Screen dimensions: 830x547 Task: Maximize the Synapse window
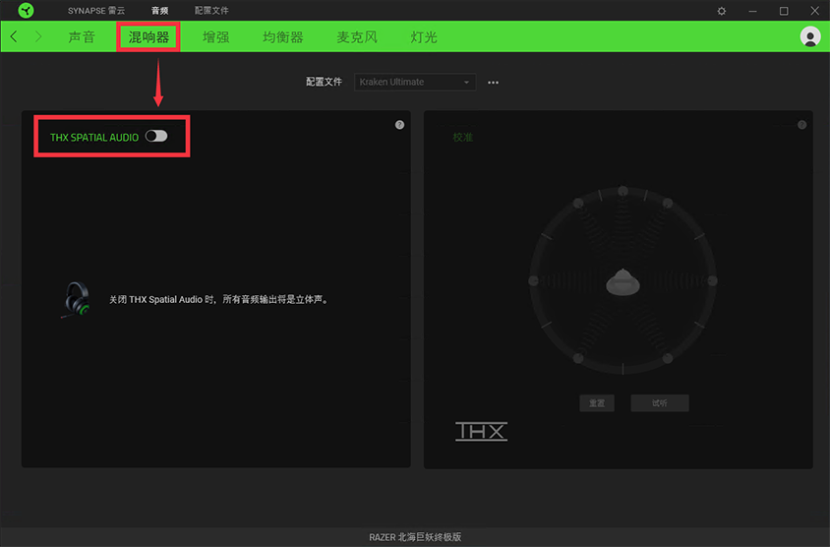pyautogui.click(x=784, y=11)
